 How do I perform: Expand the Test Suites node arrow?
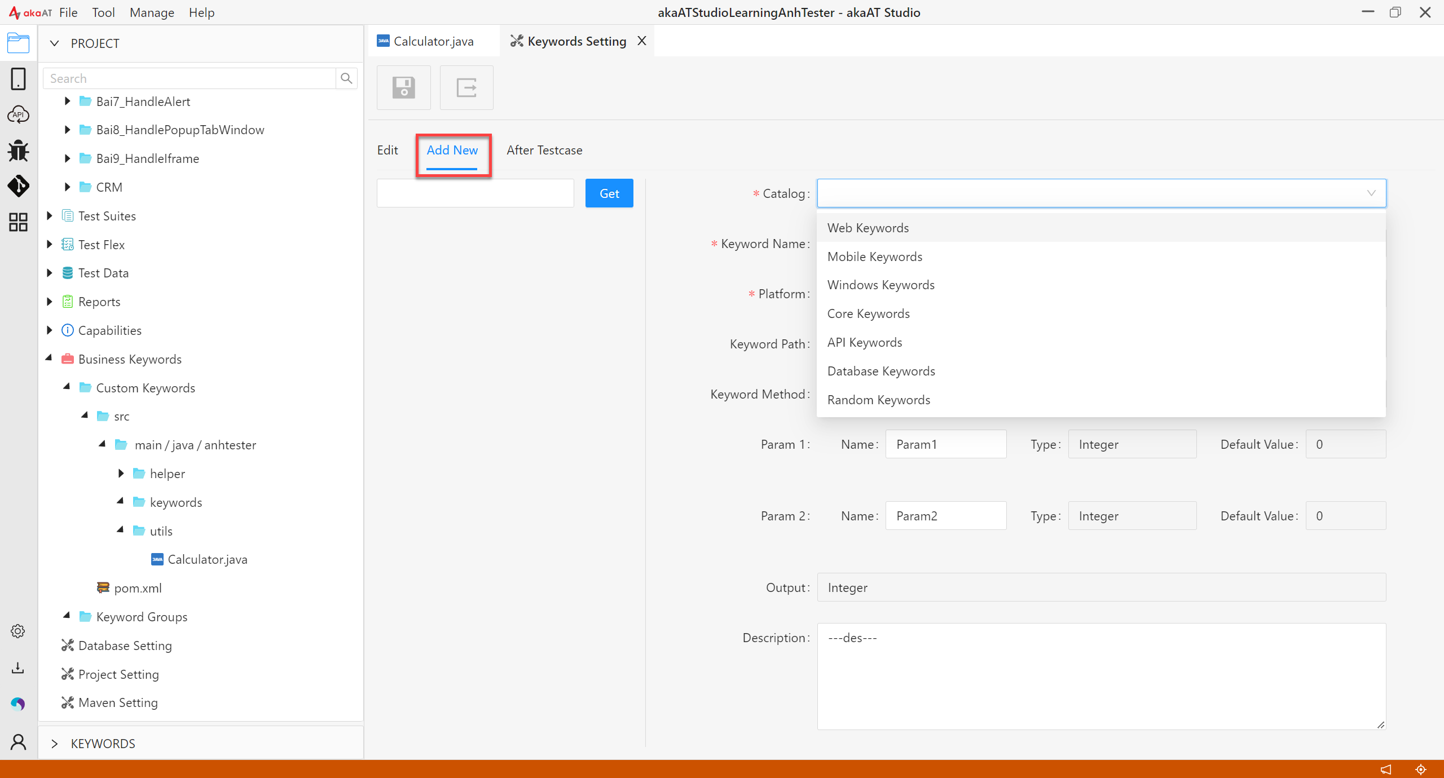click(x=49, y=215)
